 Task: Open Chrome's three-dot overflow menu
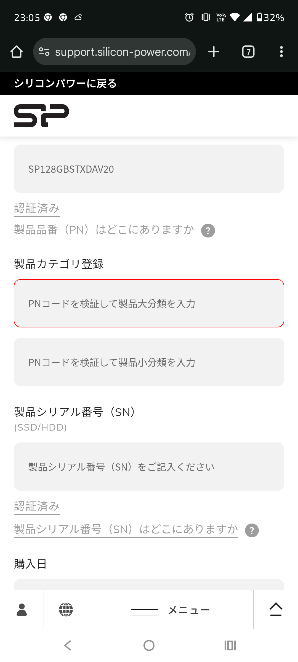pyautogui.click(x=281, y=52)
